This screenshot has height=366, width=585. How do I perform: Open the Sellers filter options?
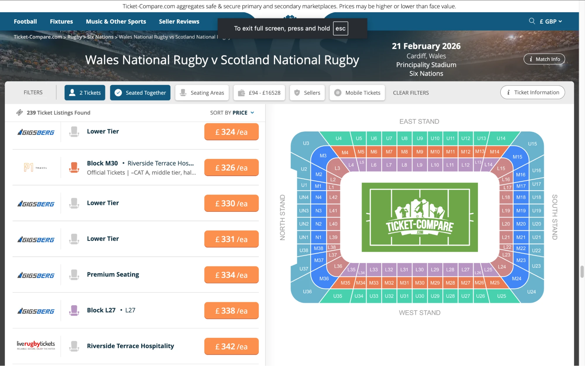pyautogui.click(x=307, y=93)
